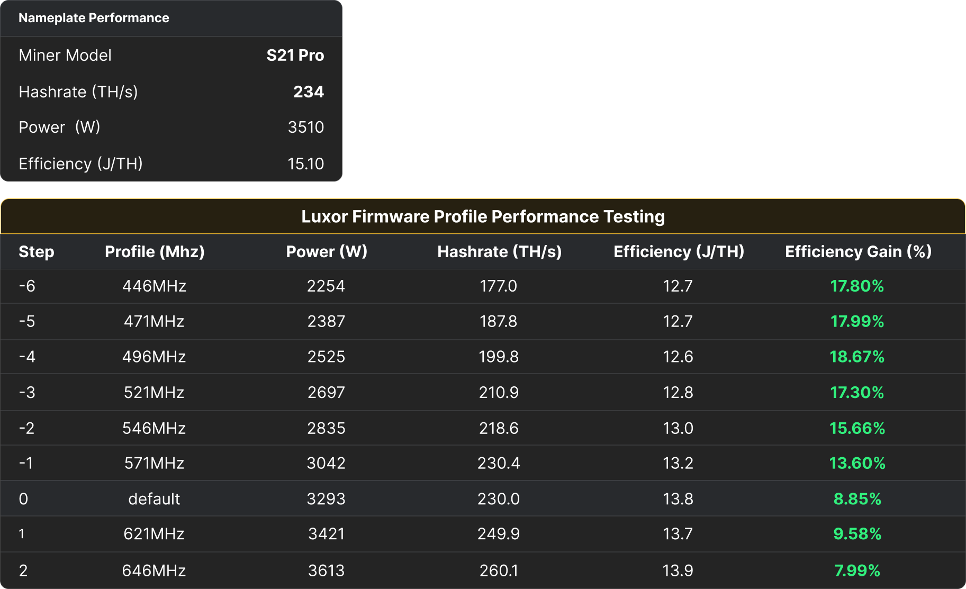Select the '446MHz' profile cell
Image resolution: width=966 pixels, height=589 pixels.
pyautogui.click(x=154, y=286)
